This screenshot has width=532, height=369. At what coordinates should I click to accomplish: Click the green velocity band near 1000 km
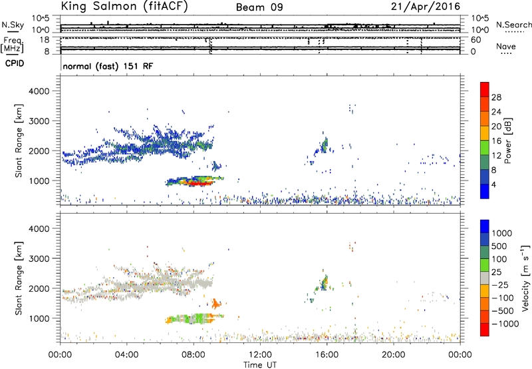click(x=195, y=319)
